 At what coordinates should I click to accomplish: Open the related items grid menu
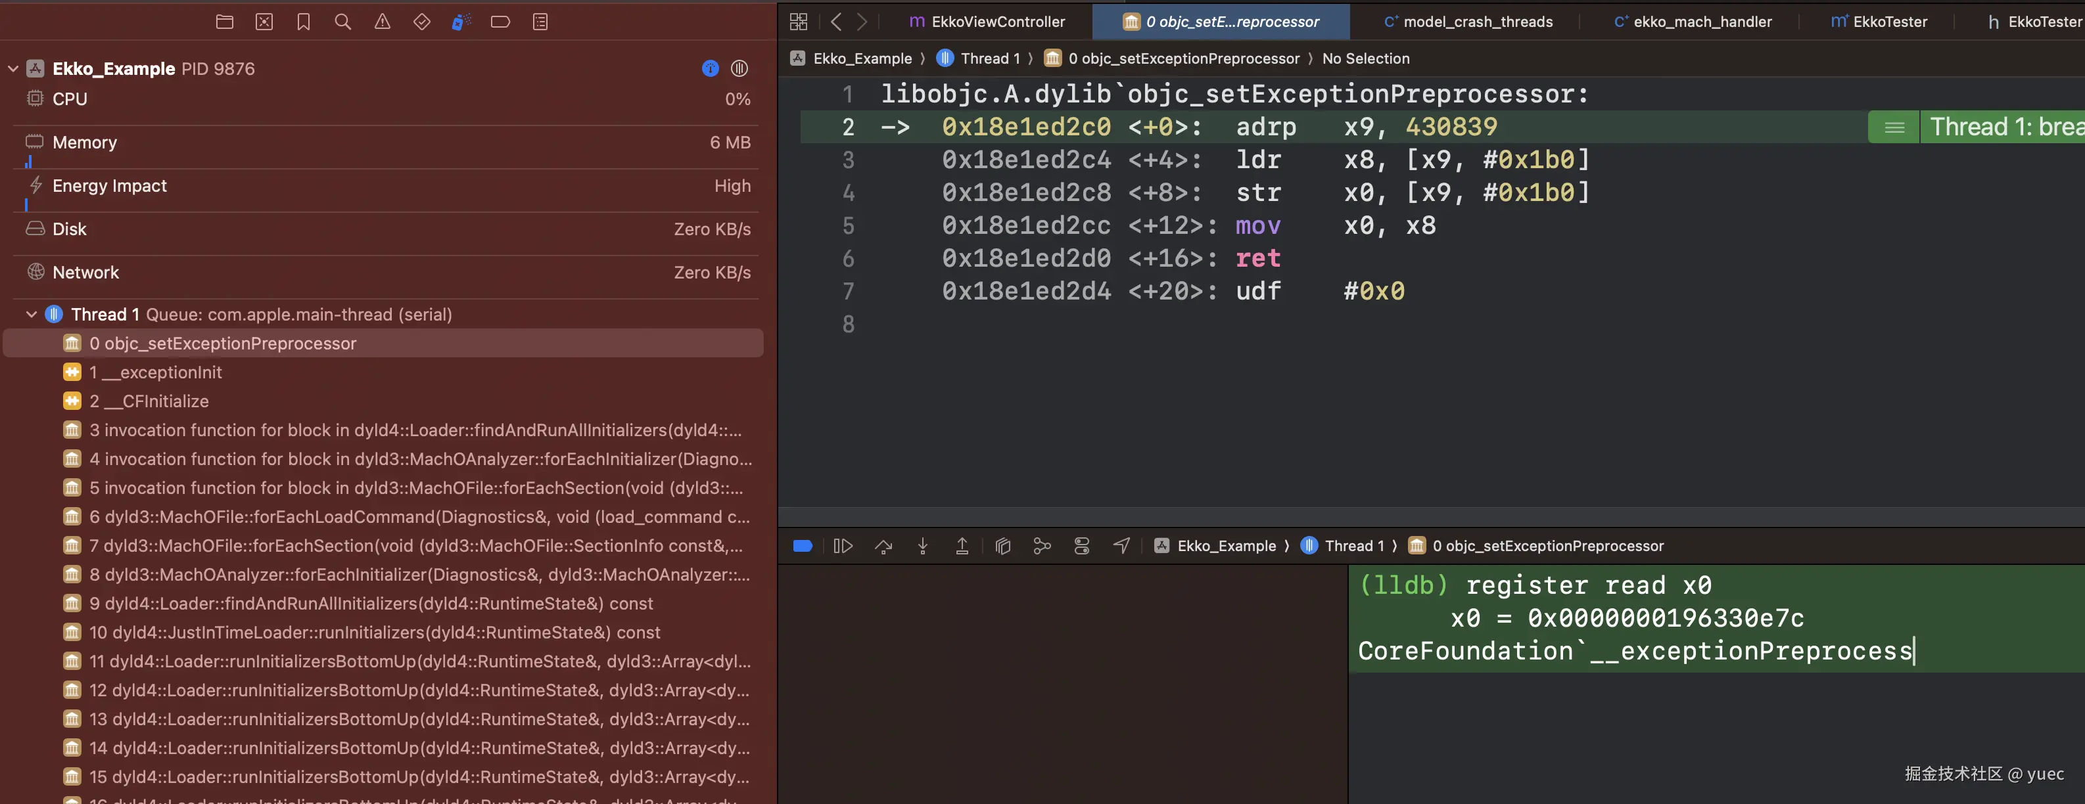point(798,22)
